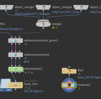The image size is (101, 99).
Task: Click the Sand_Sim node name
Action: click(x=31, y=84)
